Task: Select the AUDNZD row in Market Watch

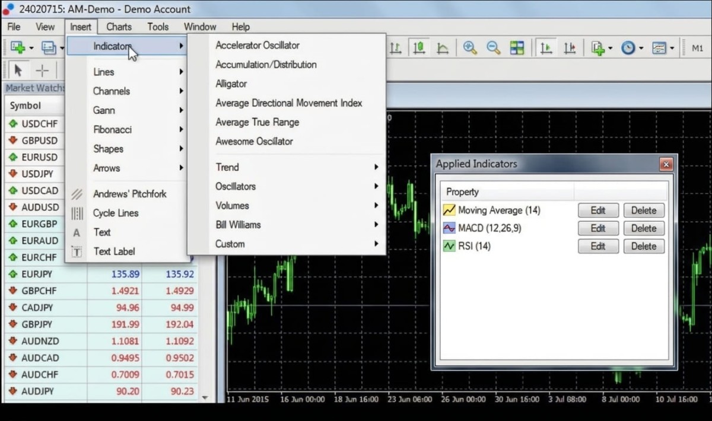Action: tap(101, 342)
